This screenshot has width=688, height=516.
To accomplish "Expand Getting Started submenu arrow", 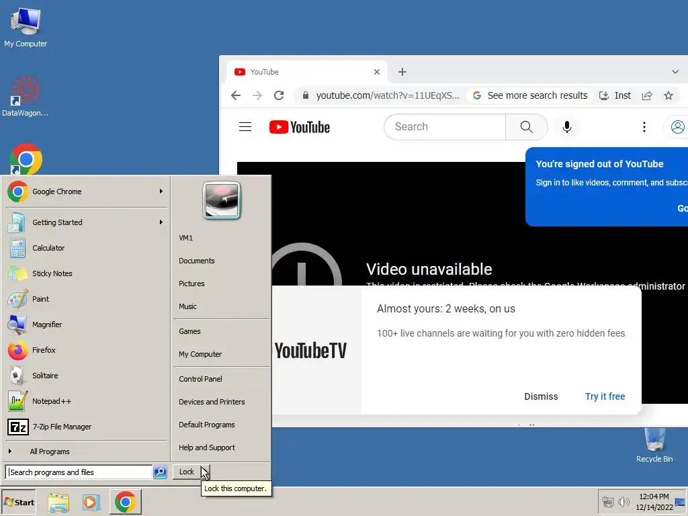I will tap(161, 222).
